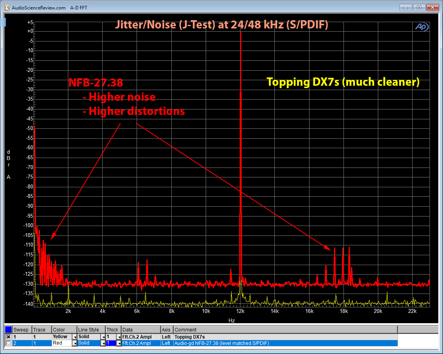The height and width of the screenshot is (354, 443).
Task: Click the 'Red' color value cell
Action: click(x=62, y=343)
